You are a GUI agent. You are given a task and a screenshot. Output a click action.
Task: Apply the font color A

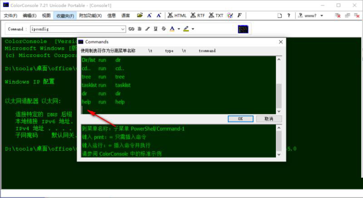coord(172,29)
